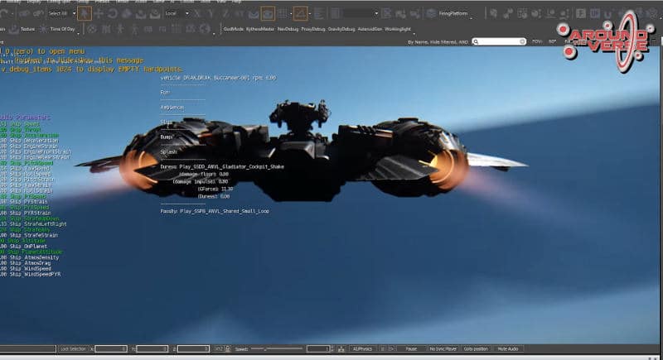Click the cube icon beside FiringPlatform
663x360 pixels.
click(x=431, y=13)
